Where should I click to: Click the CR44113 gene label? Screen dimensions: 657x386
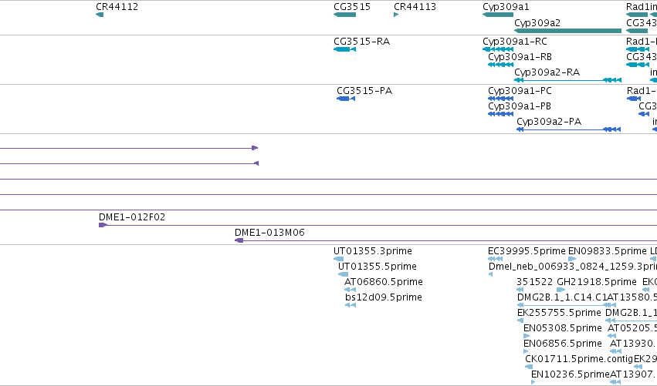tap(415, 7)
